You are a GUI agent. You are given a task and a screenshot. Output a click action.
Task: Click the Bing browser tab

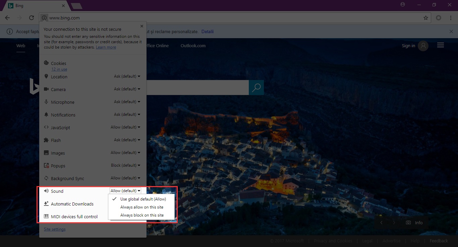(x=36, y=6)
